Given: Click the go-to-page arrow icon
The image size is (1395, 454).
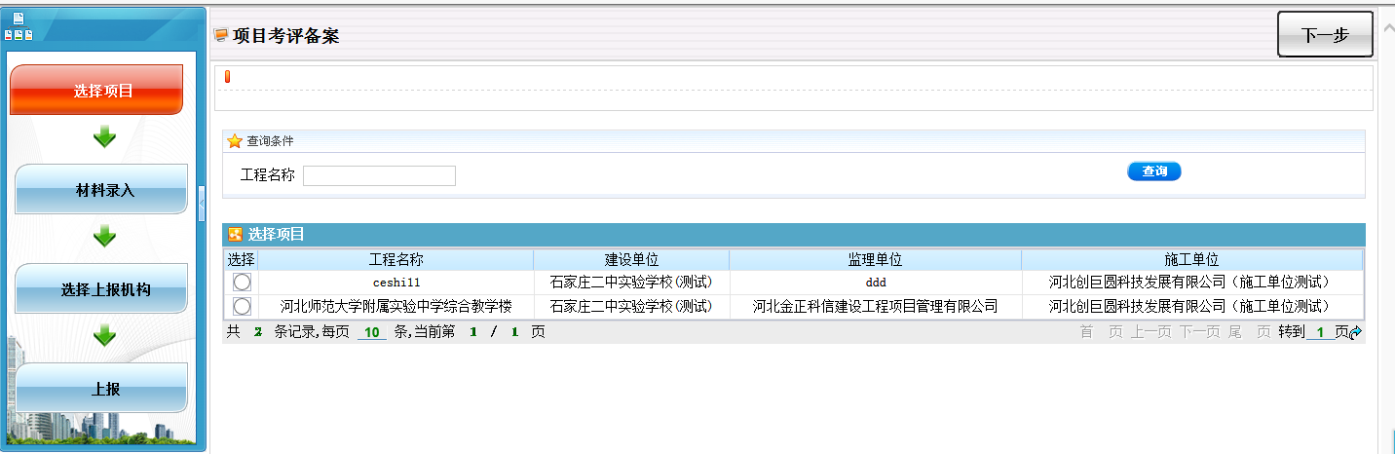Looking at the screenshot, I should pyautogui.click(x=1355, y=332).
